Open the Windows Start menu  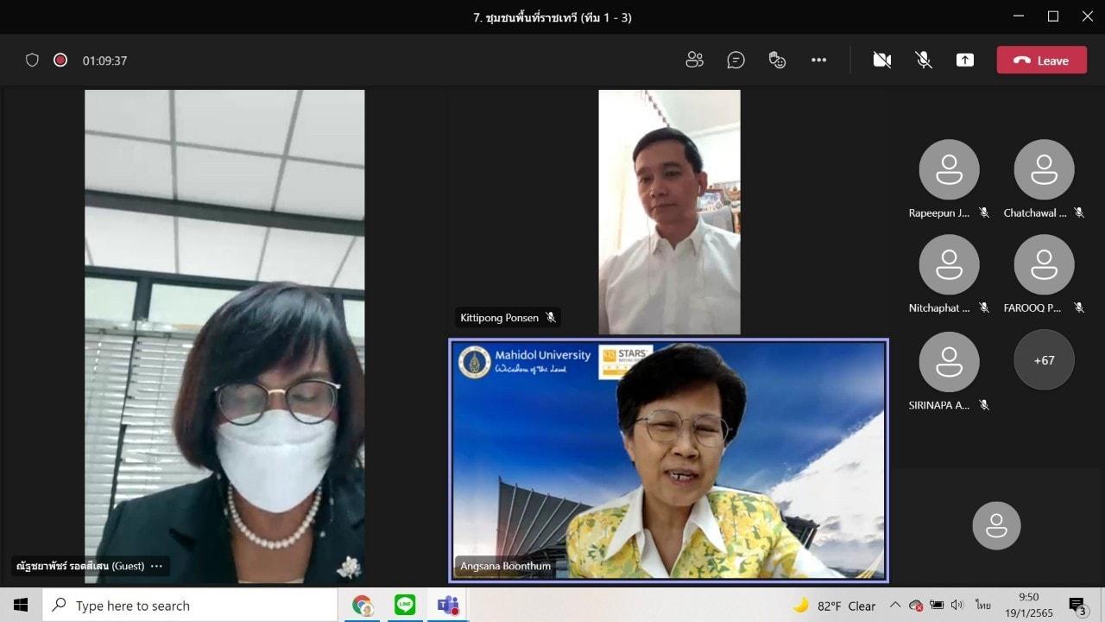pos(21,605)
